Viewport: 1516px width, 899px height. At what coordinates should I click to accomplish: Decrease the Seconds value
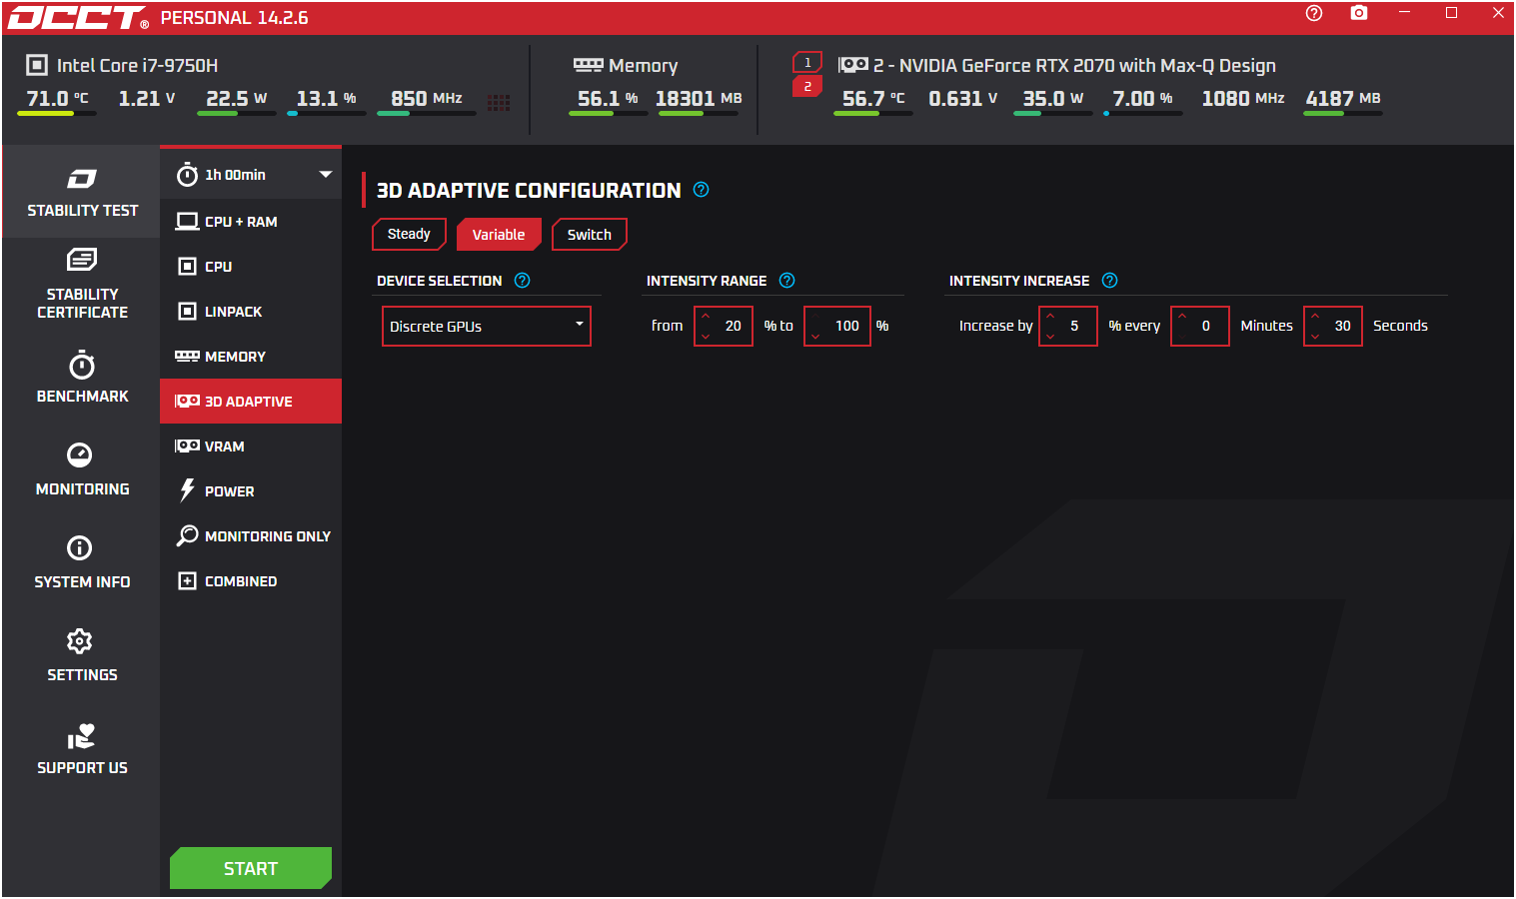pyautogui.click(x=1315, y=337)
